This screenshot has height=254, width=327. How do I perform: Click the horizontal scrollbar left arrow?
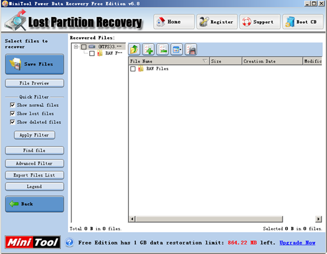point(132,219)
